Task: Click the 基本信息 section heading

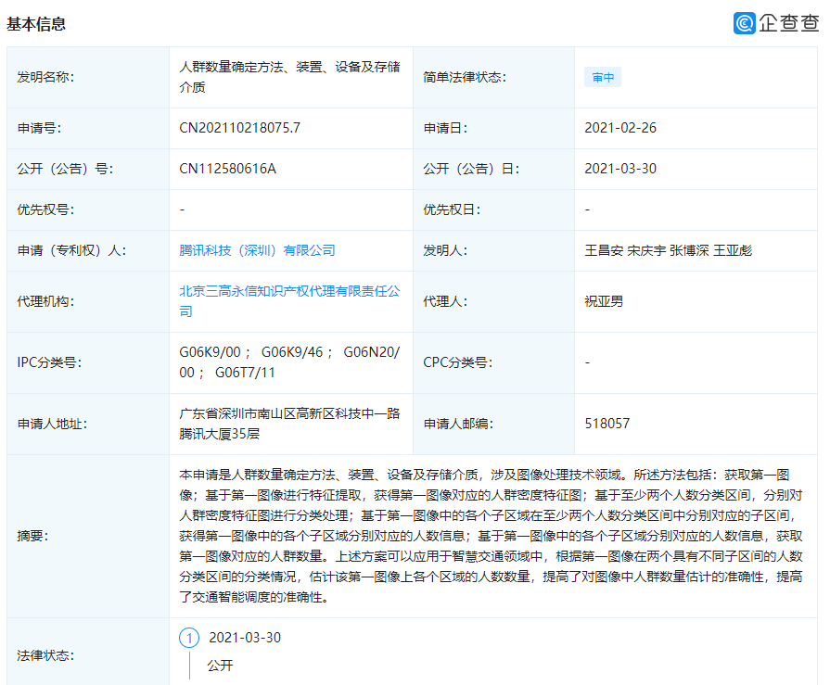Action: 36,24
